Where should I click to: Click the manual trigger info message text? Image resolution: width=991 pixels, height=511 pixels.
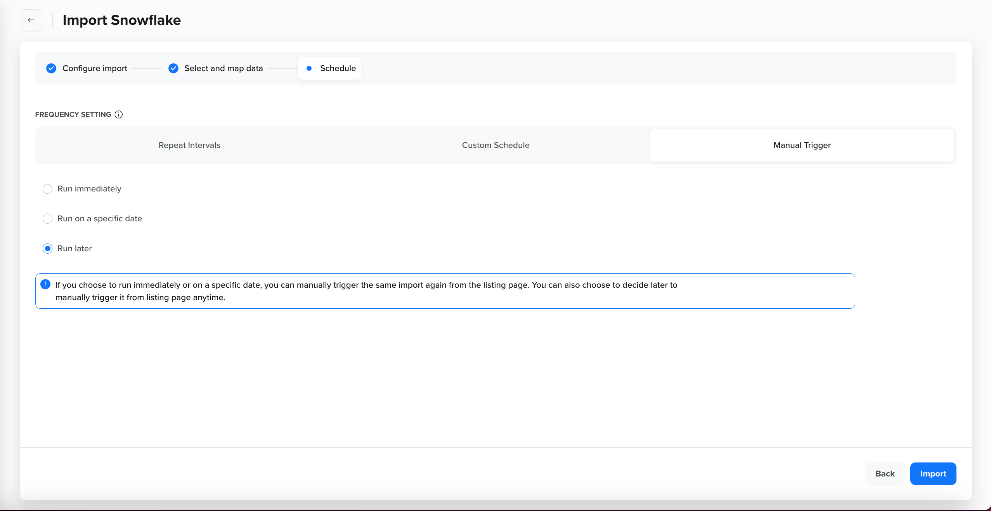point(366,291)
